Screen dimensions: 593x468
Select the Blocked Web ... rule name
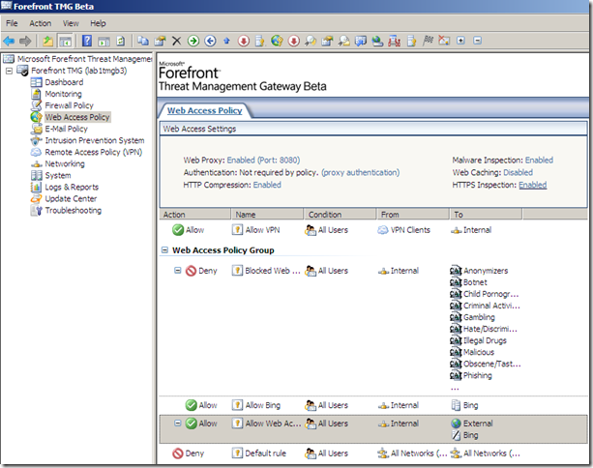(x=273, y=271)
